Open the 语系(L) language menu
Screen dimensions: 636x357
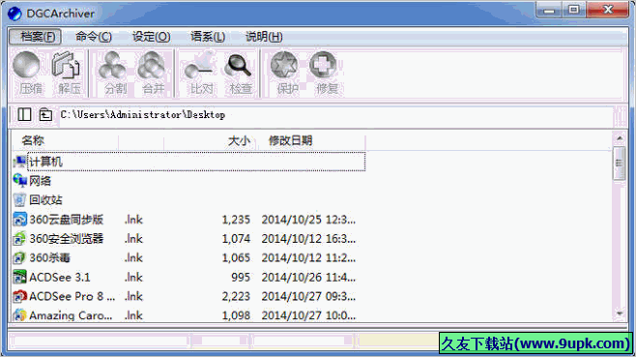pyautogui.click(x=208, y=37)
